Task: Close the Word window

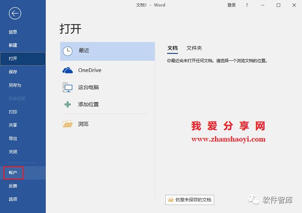Action: click(x=294, y=5)
